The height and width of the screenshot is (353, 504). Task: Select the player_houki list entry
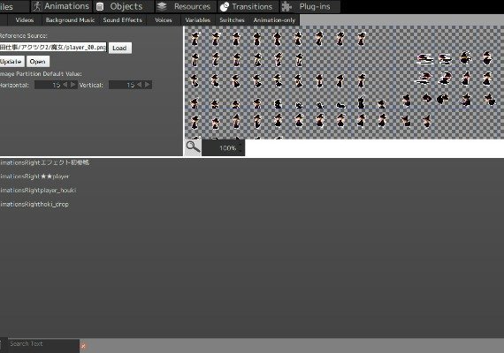point(38,190)
